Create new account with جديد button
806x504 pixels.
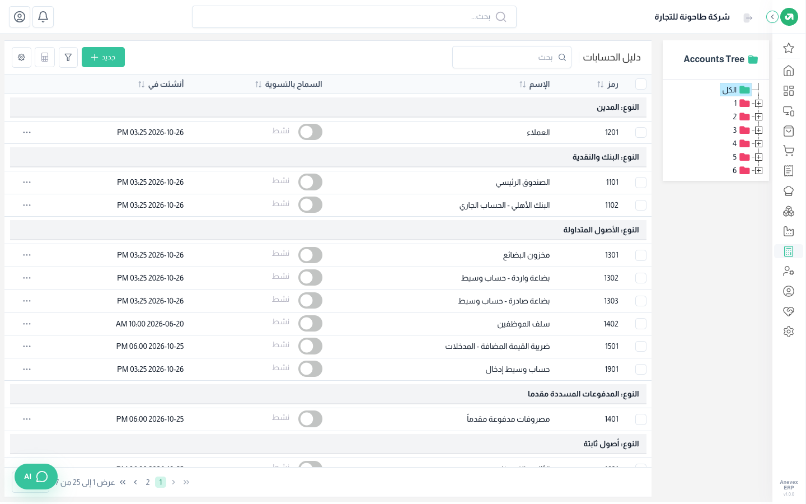[x=103, y=57]
